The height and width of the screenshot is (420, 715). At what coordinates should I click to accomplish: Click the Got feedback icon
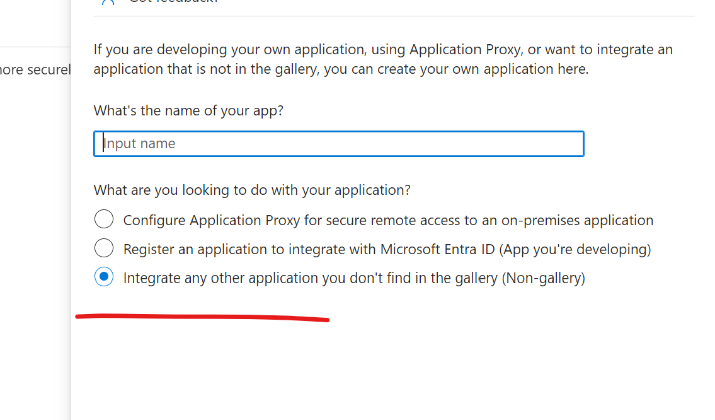108,2
